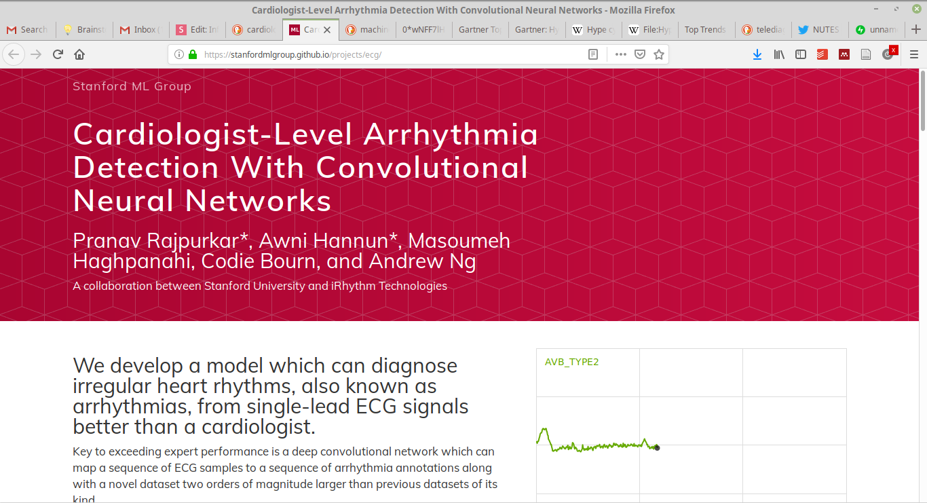Viewport: 927px width, 503px height.
Task: Toggle the sidebar view button
Action: coord(801,54)
